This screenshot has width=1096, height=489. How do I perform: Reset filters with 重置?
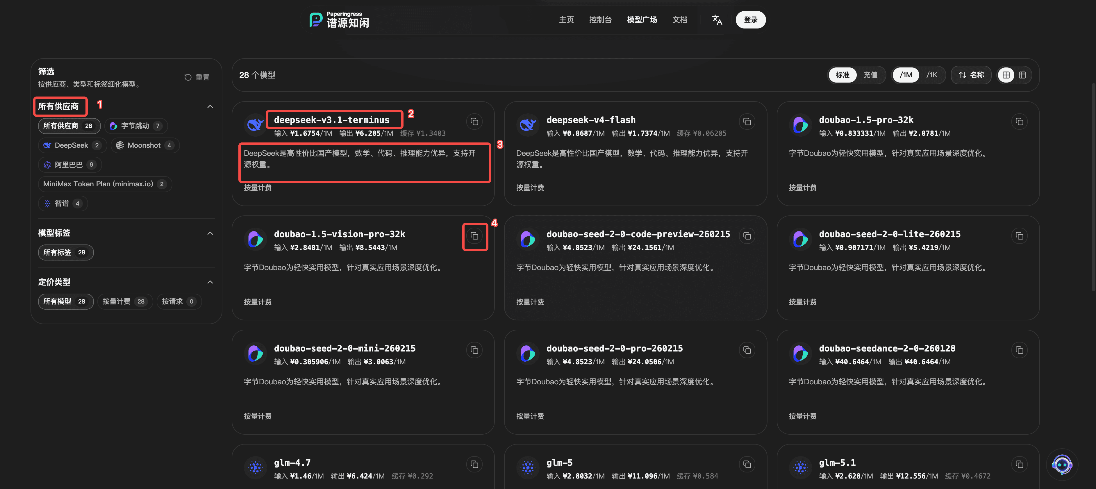197,77
